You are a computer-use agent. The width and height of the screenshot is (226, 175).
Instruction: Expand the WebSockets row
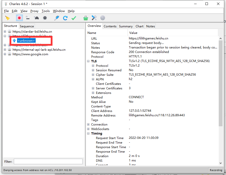(x=88, y=129)
